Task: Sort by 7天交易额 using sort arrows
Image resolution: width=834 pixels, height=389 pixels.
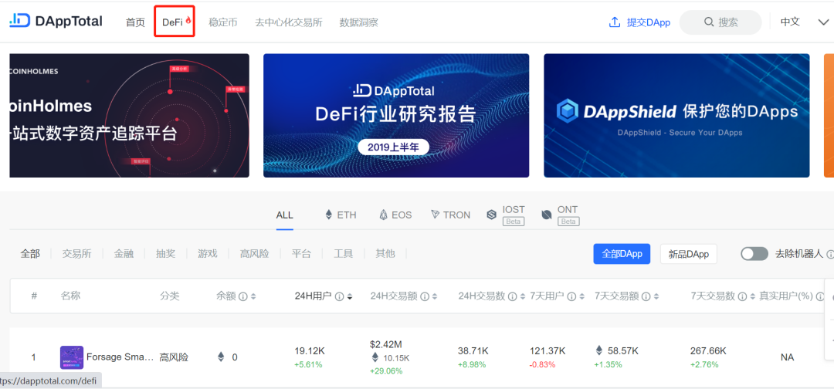Action: coord(656,296)
